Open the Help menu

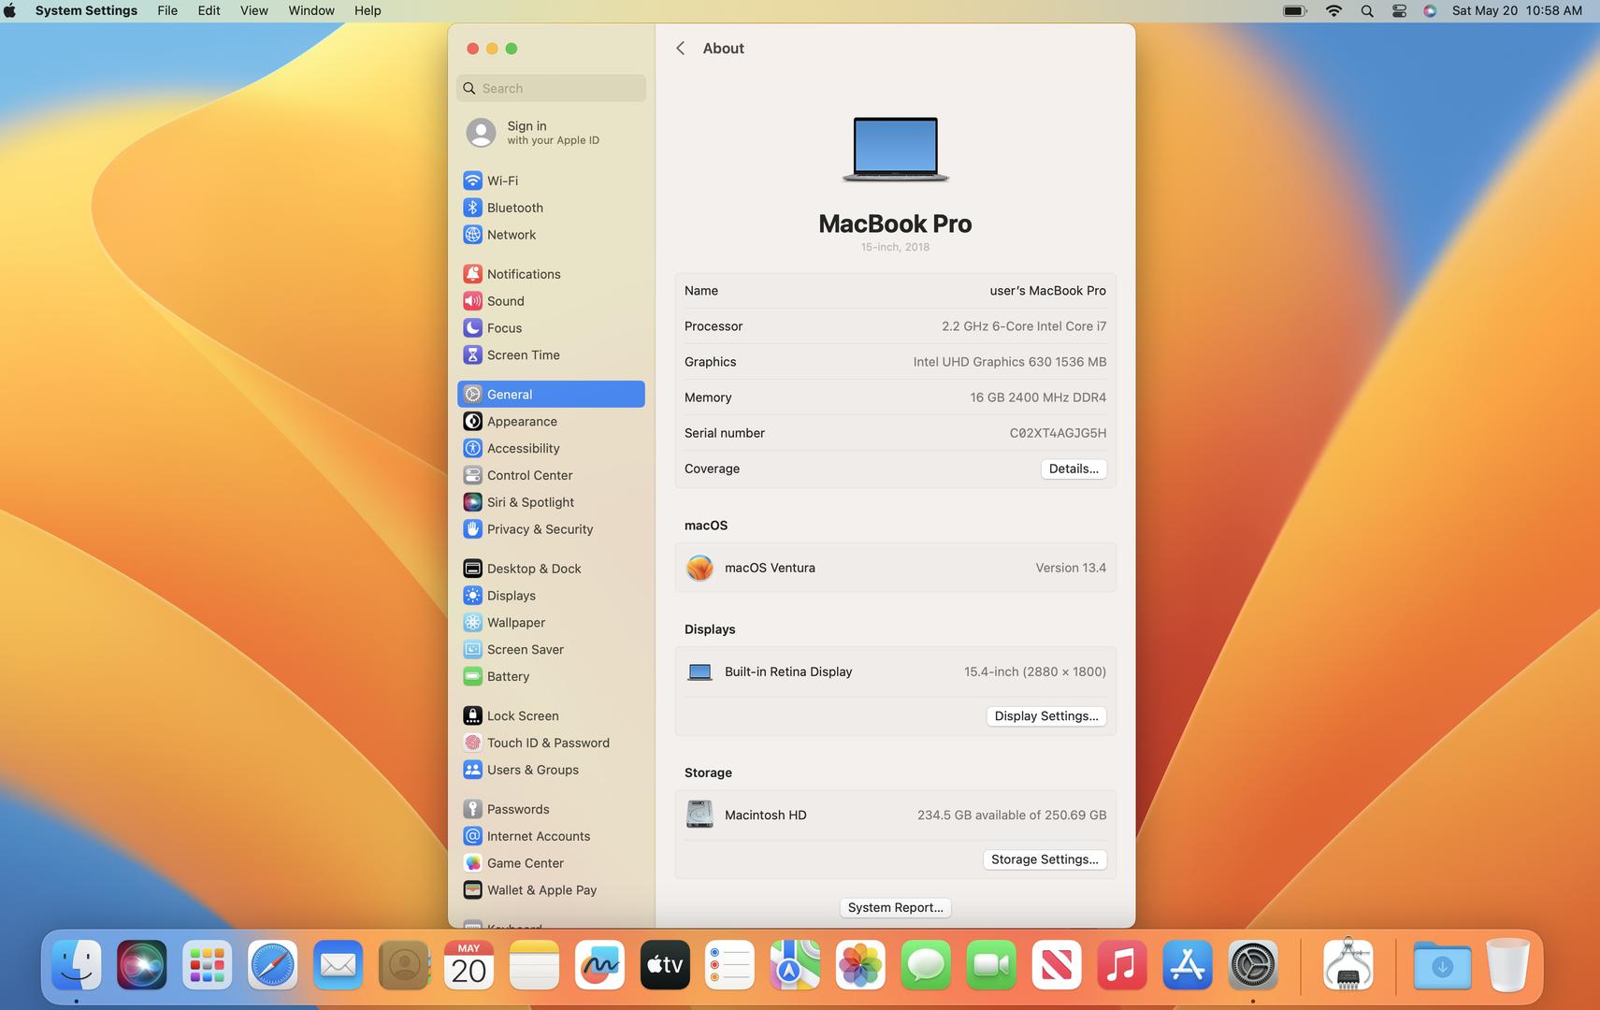(x=368, y=11)
